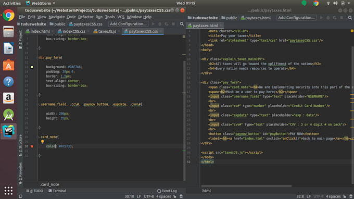Click Run with Coverage in left toolbar
Image resolution: width=354 pixels, height=199 pixels.
167,24
